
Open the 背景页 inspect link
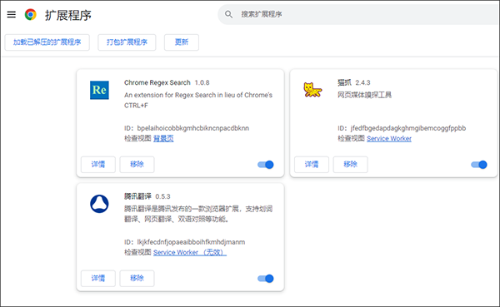(x=163, y=139)
